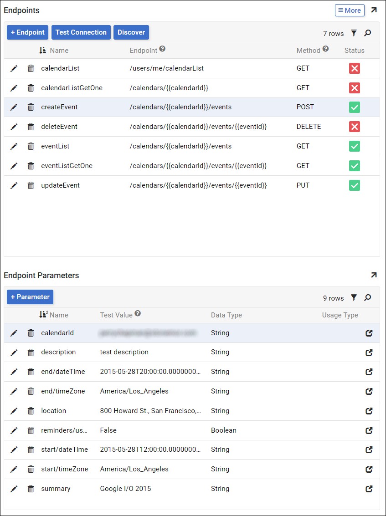
Task: Click the Test Connection button
Action: point(81,32)
